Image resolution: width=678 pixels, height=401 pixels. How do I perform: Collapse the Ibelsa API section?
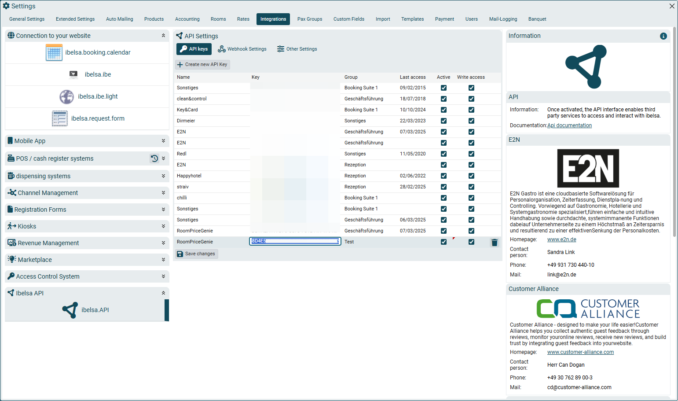163,293
